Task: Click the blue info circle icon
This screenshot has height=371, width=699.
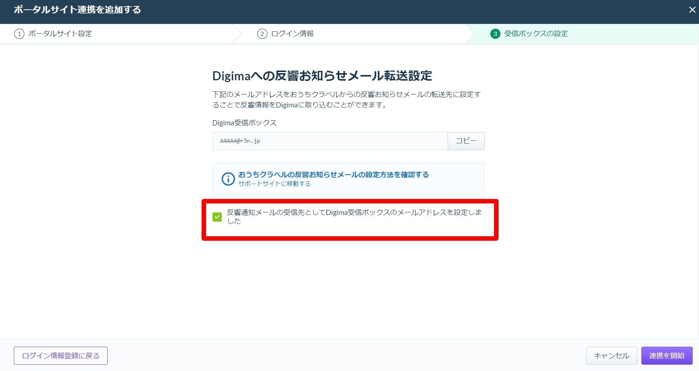Action: [x=228, y=179]
